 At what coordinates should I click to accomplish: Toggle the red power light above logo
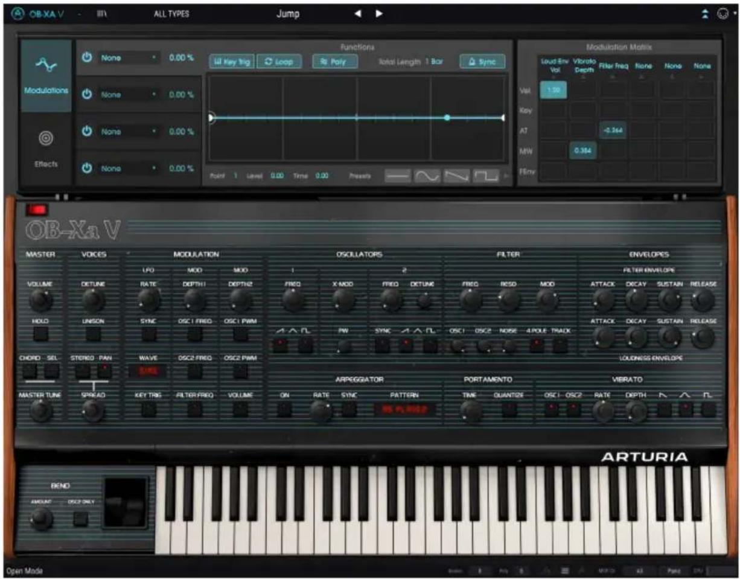(36, 210)
